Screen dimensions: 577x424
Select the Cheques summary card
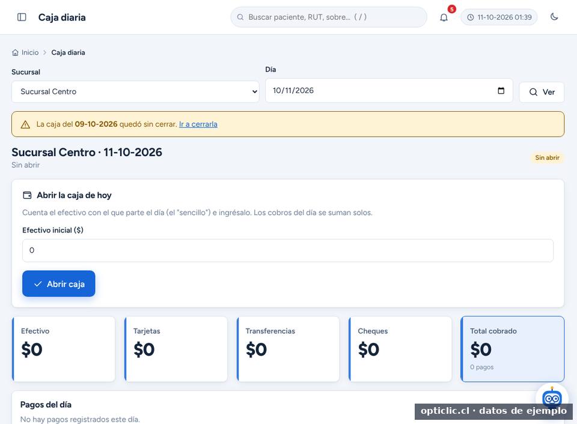400,348
